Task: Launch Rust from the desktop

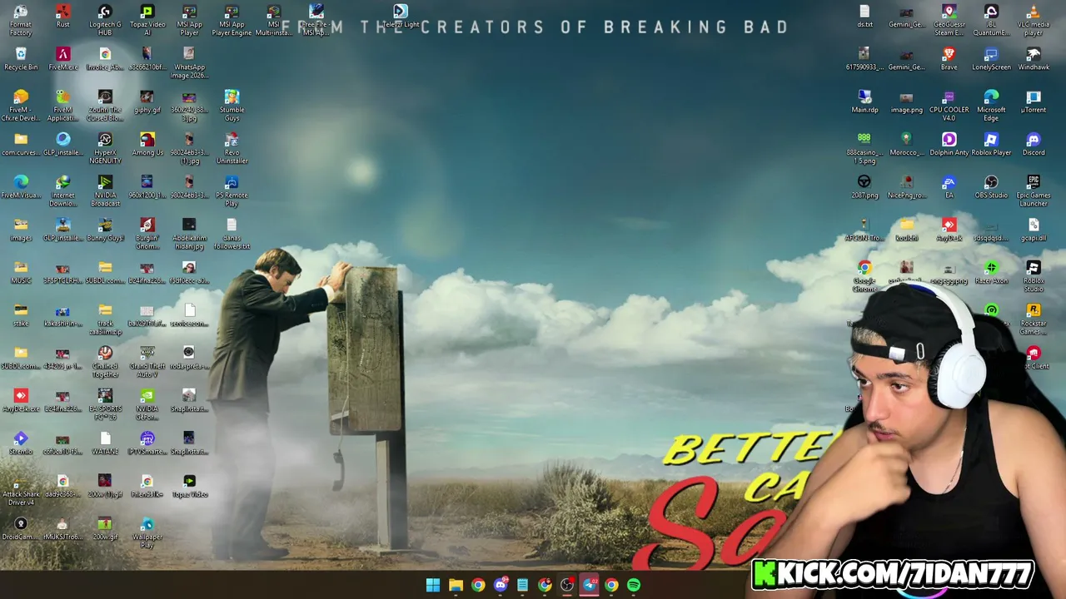Action: point(62,17)
